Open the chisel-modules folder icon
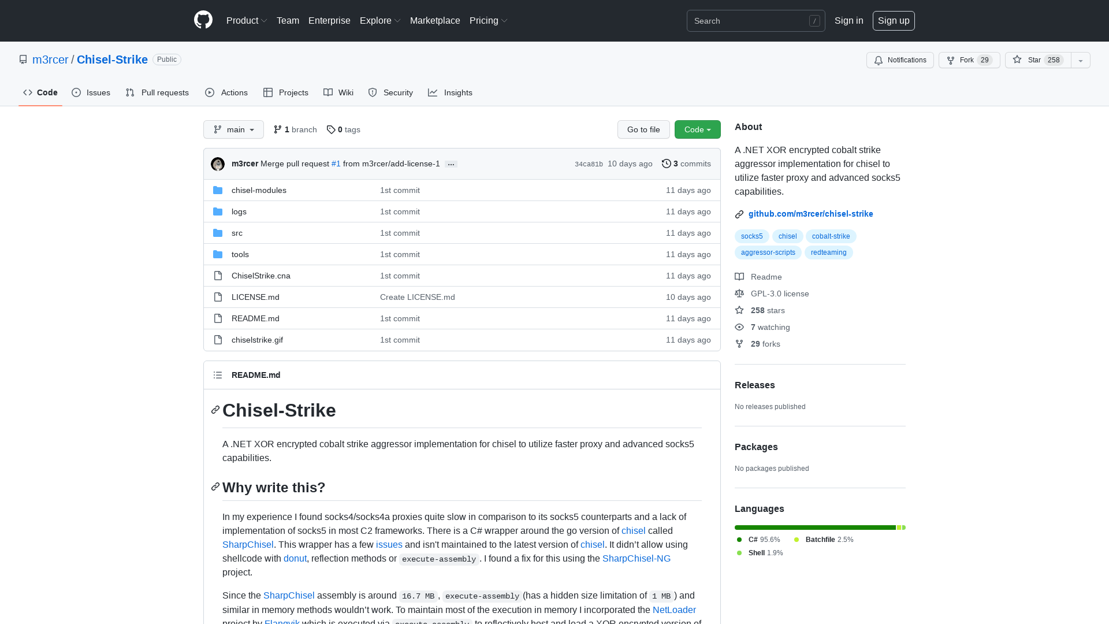 point(218,190)
